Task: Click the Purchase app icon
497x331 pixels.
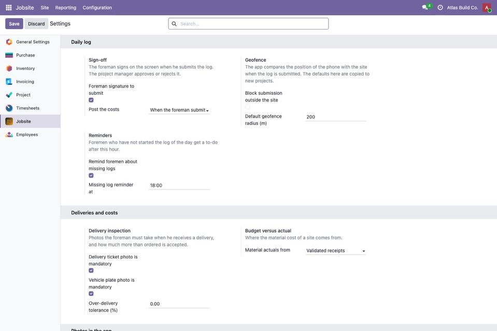Action: (9, 55)
